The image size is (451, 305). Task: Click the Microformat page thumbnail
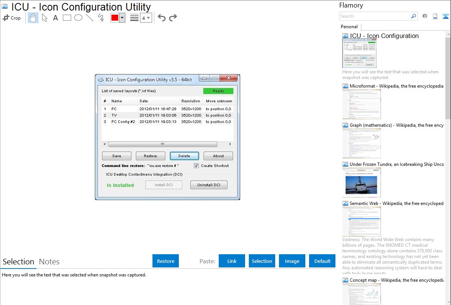(x=361, y=104)
